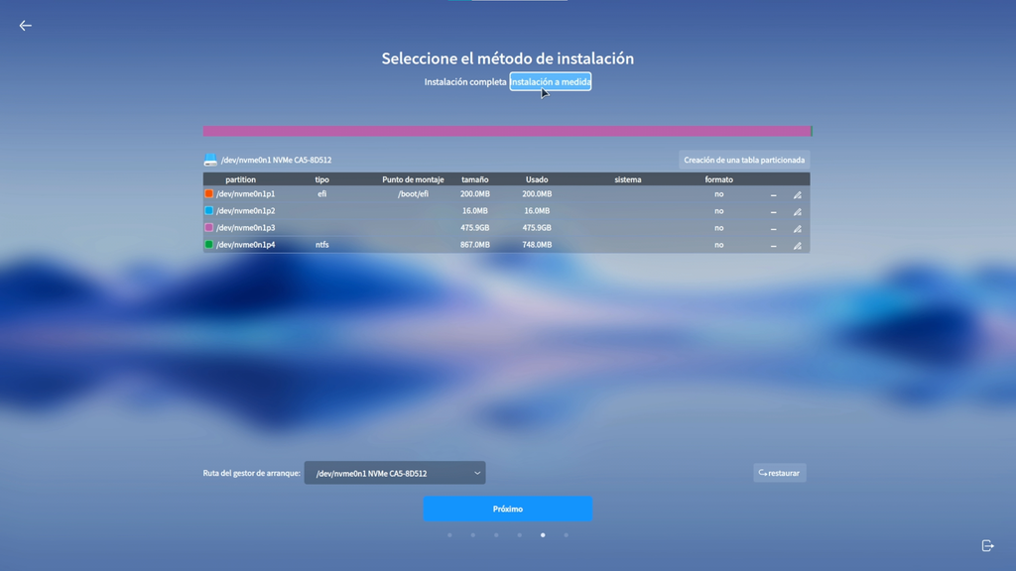Edit partition /dev/nvme0n1p4 with pencil icon
Image resolution: width=1016 pixels, height=571 pixels.
(798, 245)
